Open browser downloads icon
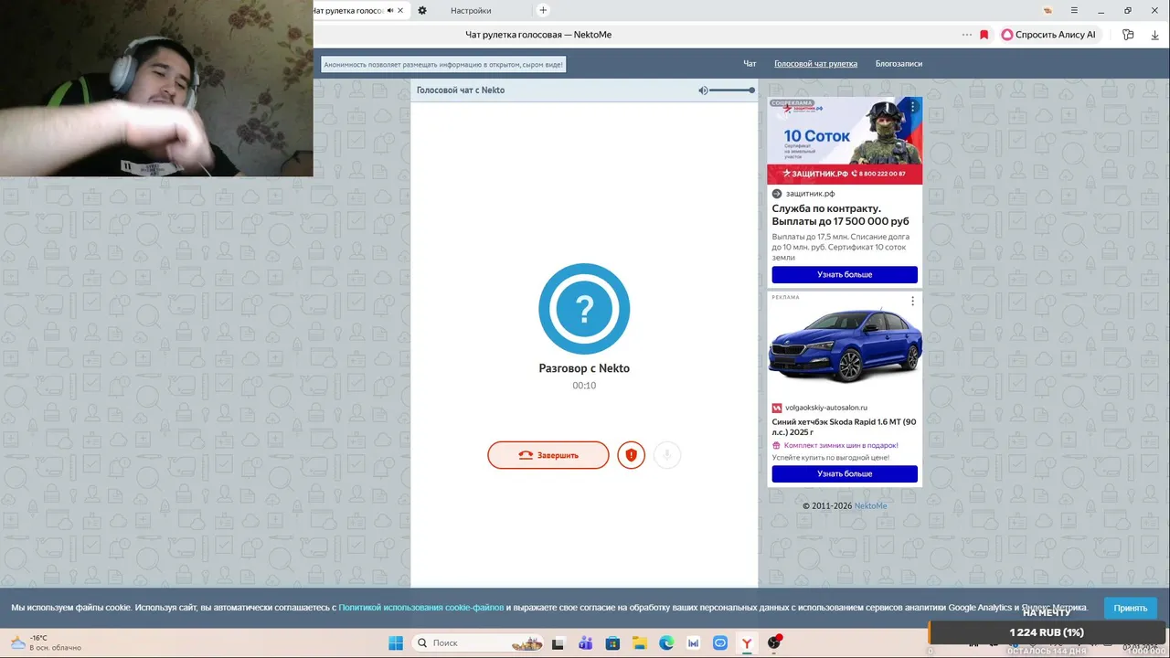1170x658 pixels. [x=1154, y=35]
